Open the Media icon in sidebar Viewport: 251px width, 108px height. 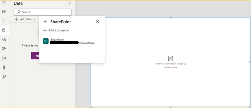pos(4,40)
